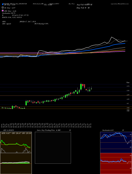Click the 'ADX signal:' label

[x=7, y=24]
